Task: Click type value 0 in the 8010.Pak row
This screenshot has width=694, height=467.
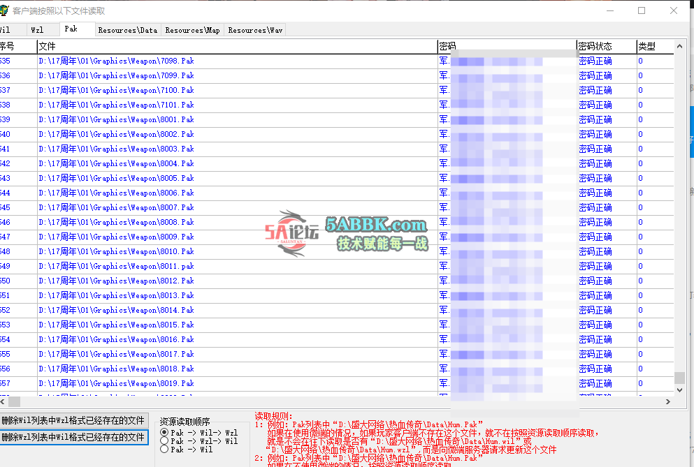Action: (640, 251)
